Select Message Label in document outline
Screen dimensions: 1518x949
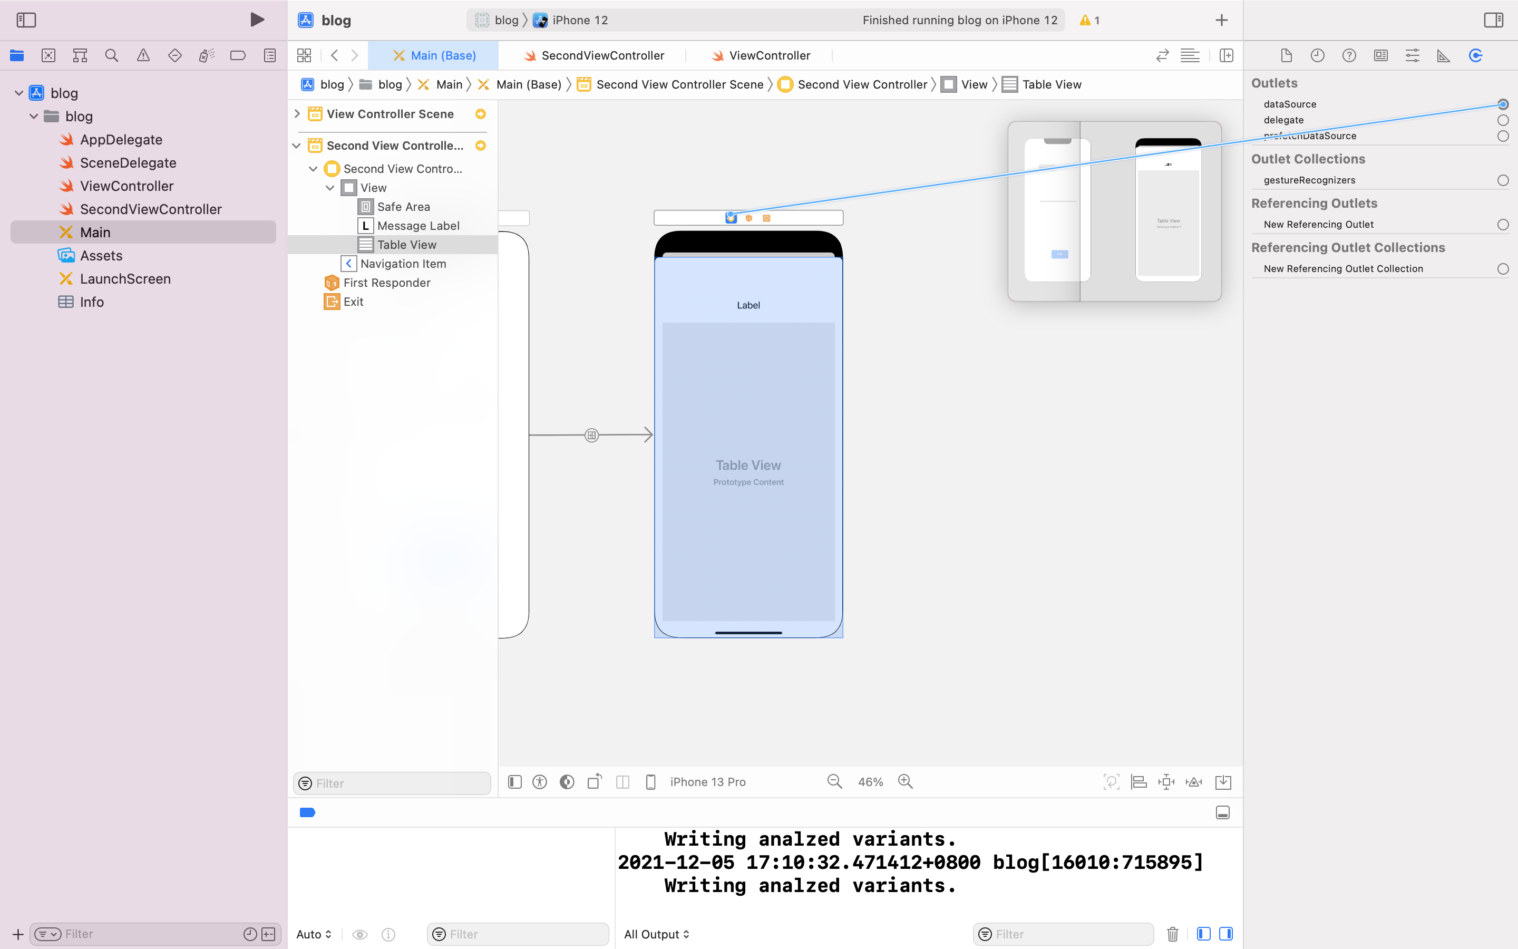coord(418,225)
